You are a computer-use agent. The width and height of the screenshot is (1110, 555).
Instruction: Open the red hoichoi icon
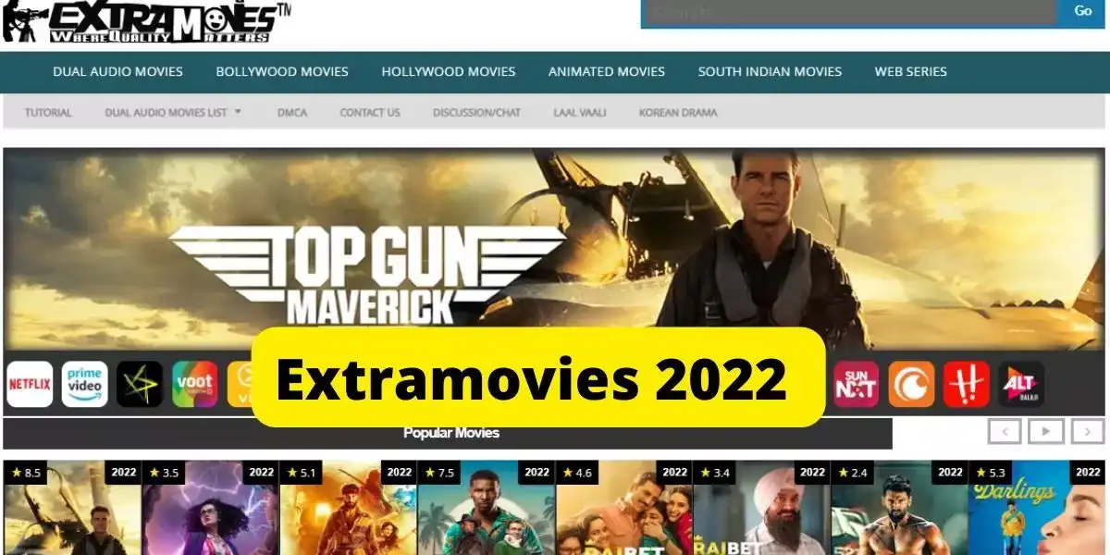coord(967,385)
